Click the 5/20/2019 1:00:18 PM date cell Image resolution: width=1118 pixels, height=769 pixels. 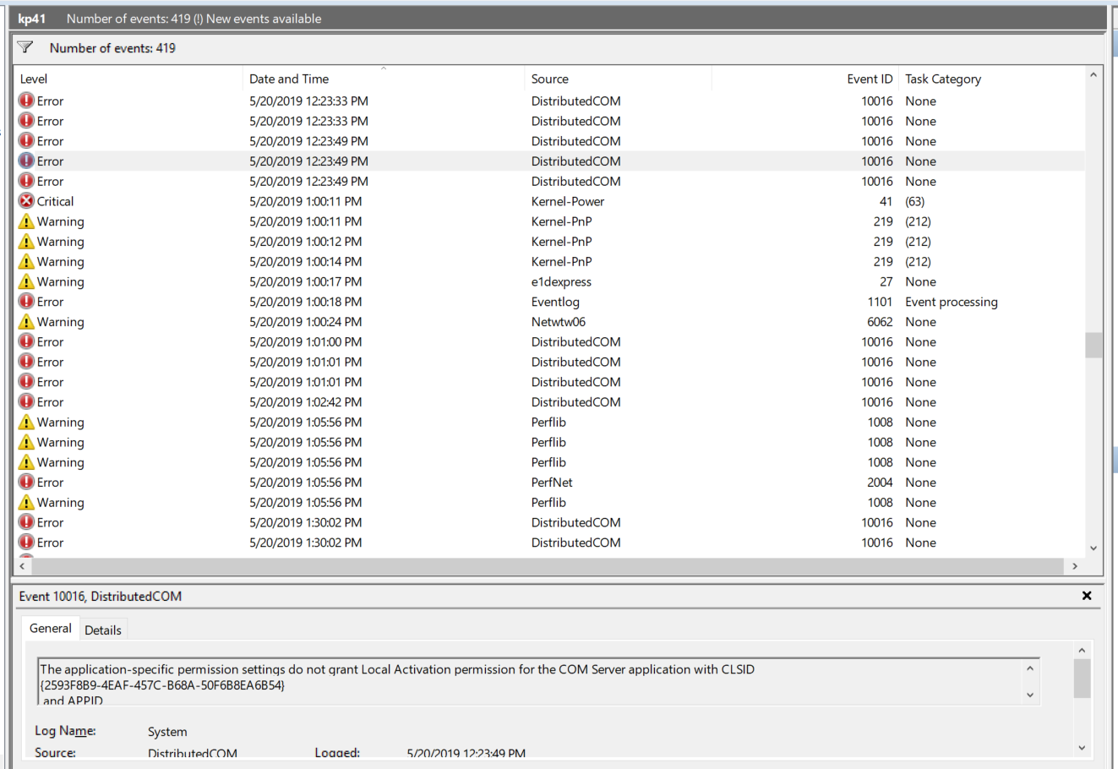[306, 302]
